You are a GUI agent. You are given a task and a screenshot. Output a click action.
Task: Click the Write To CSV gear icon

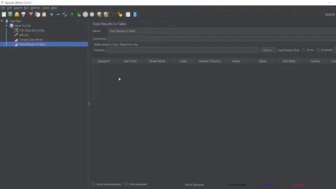12,26
